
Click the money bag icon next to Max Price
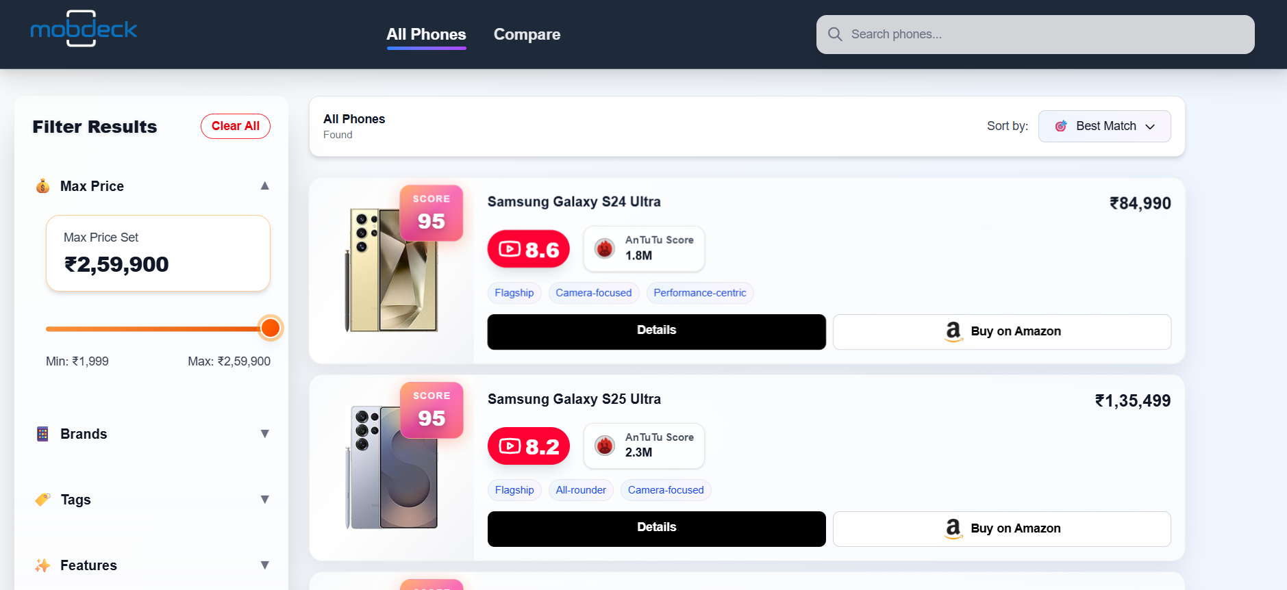42,185
